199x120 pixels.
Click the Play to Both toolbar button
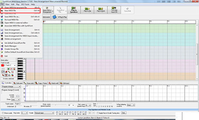coord(101,10)
